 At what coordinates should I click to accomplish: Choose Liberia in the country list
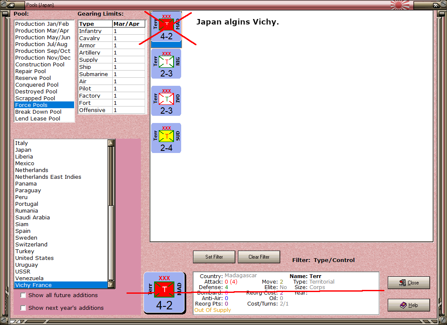pos(61,157)
